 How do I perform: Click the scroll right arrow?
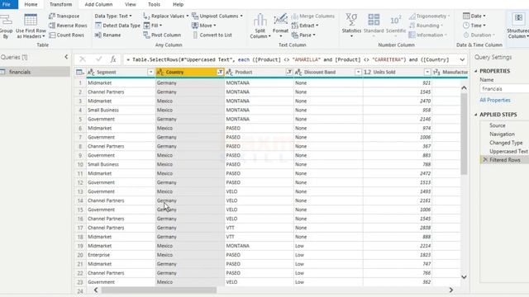pyautogui.click(x=450, y=290)
